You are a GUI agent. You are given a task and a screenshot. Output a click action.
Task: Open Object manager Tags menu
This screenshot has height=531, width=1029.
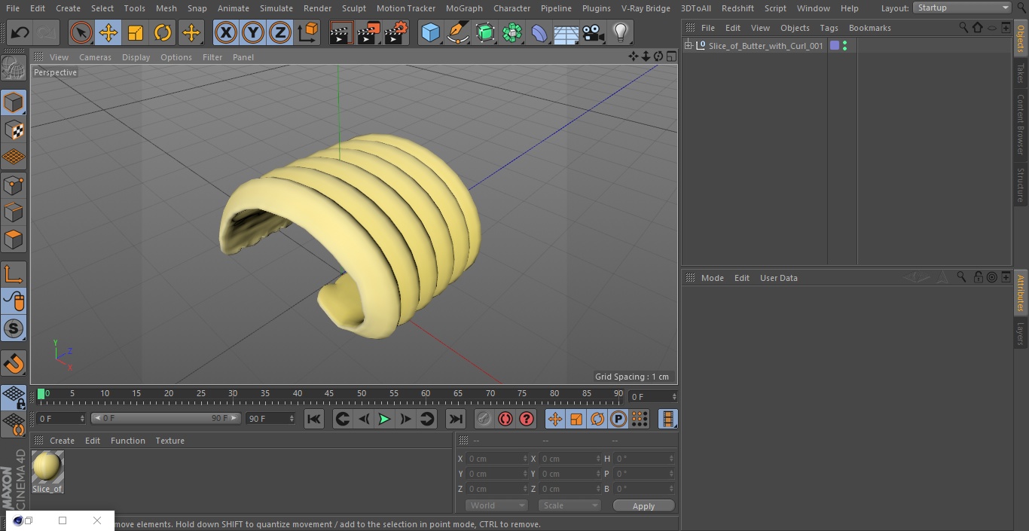tap(829, 28)
